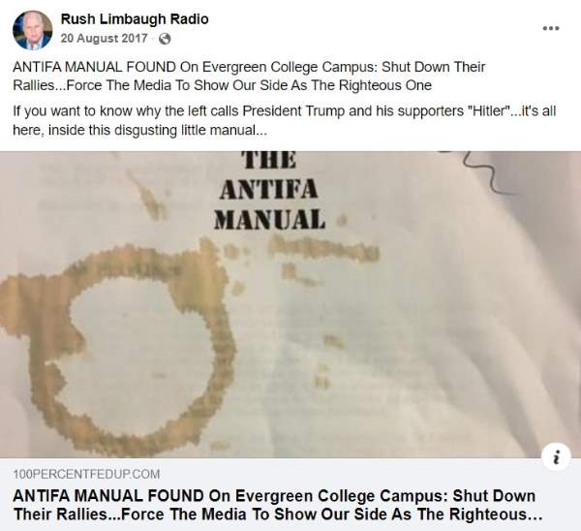This screenshot has width=581, height=531.
Task: Click the black squiggle line in photo corner
Action: tap(481, 172)
